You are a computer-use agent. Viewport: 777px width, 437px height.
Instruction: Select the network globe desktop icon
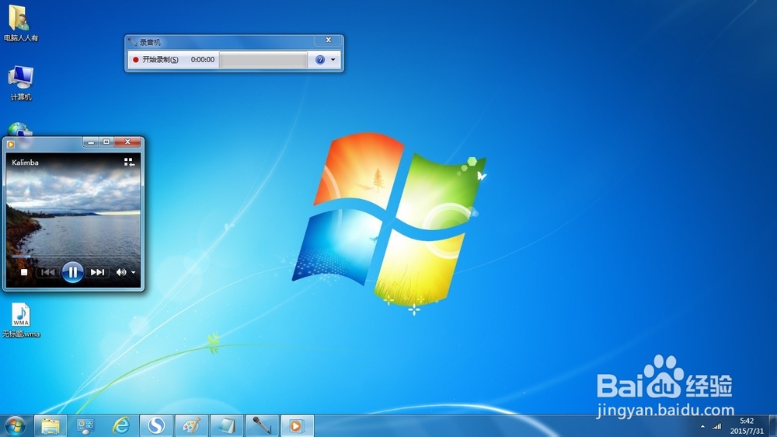(x=20, y=129)
